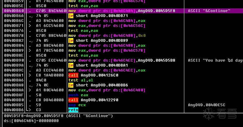
Task: Click comment ASCII "&Continue" in highlighted row
Action: click(x=209, y=11)
